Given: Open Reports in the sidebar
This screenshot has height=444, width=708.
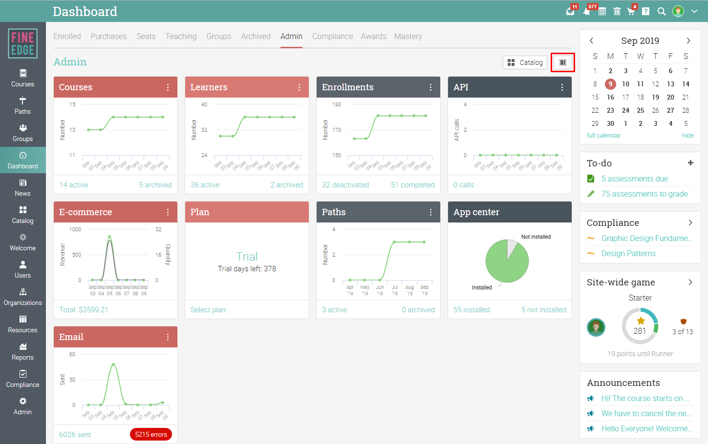Looking at the screenshot, I should click(23, 351).
